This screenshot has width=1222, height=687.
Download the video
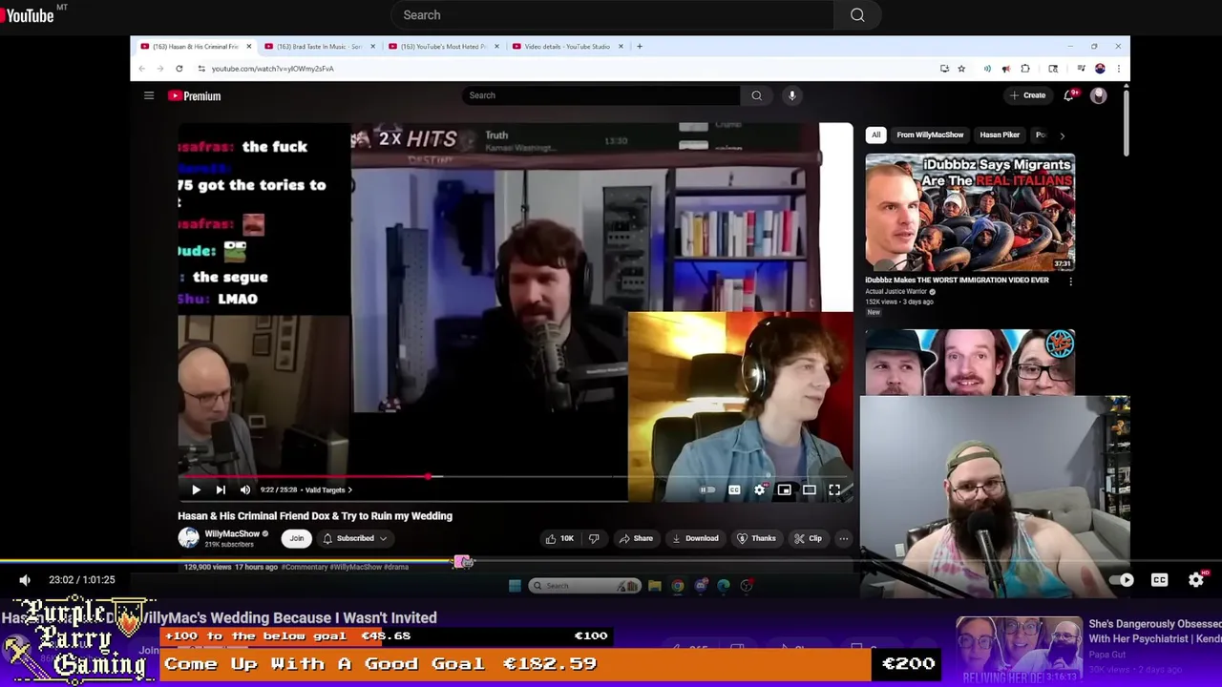pyautogui.click(x=695, y=538)
